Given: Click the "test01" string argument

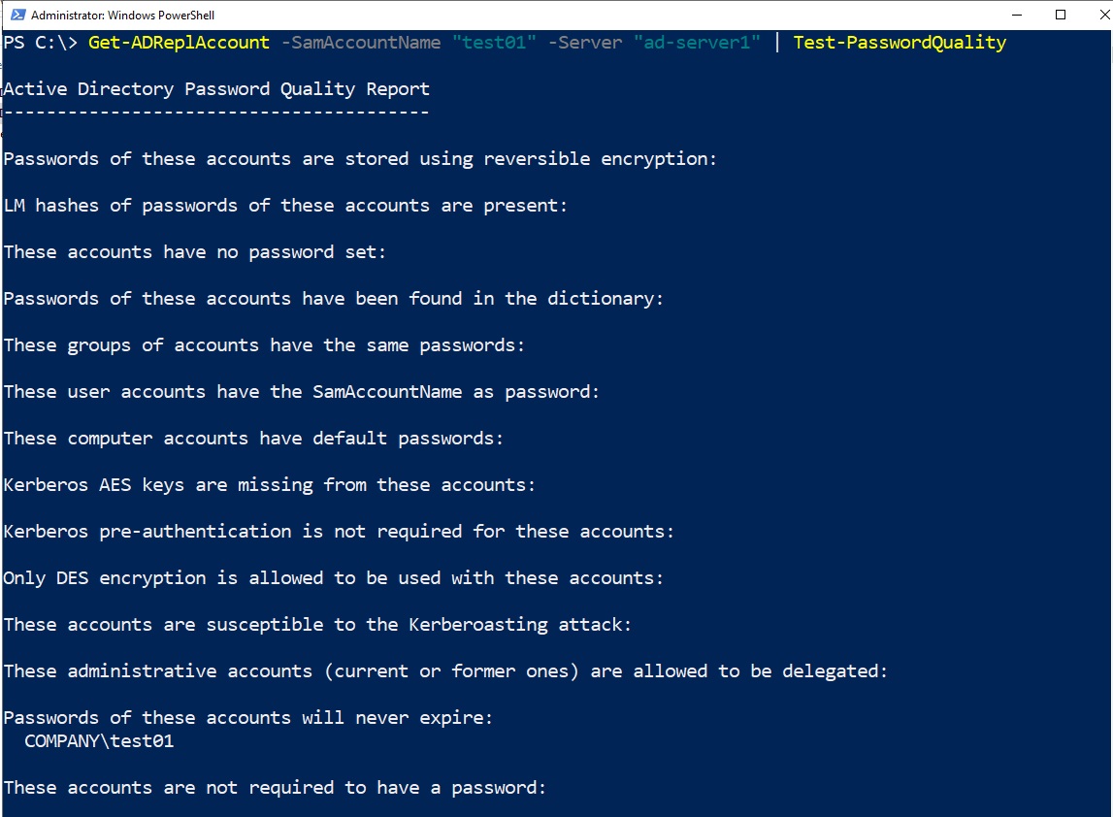Looking at the screenshot, I should tap(494, 43).
